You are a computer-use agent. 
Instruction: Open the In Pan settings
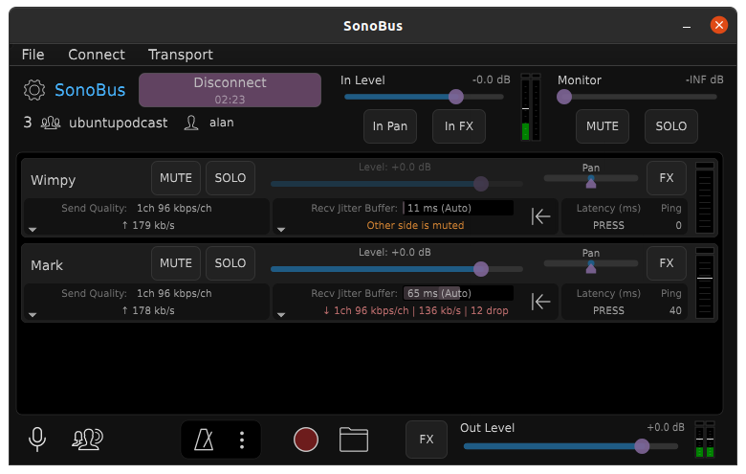390,126
